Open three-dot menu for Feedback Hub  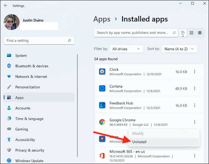pyautogui.click(x=195, y=105)
